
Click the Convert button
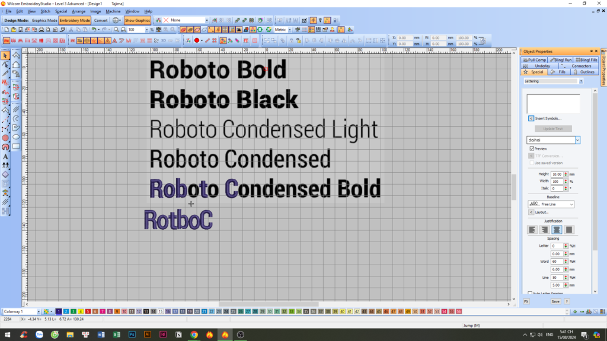[x=101, y=20]
